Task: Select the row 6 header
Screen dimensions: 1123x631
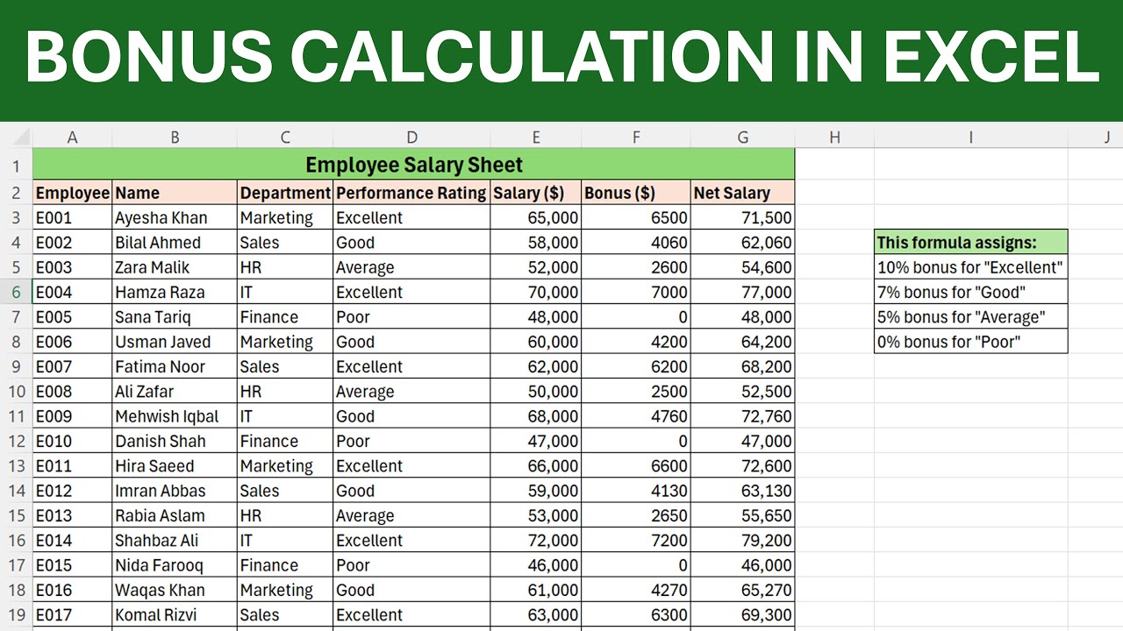Action: (x=16, y=292)
